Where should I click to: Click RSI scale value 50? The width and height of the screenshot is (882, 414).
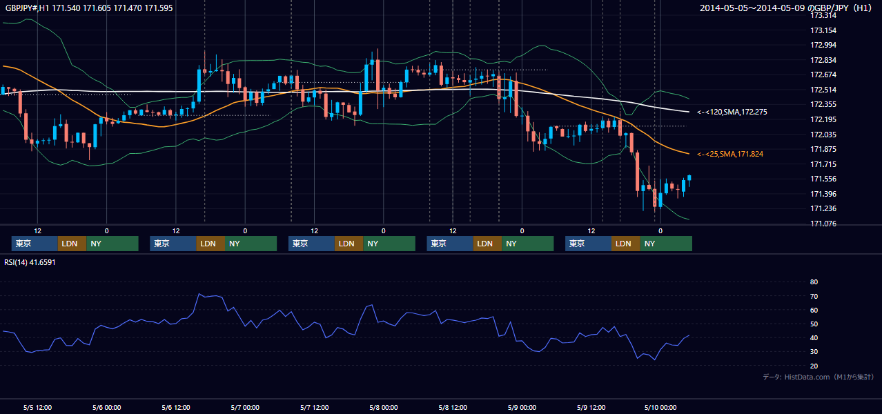tap(814, 324)
